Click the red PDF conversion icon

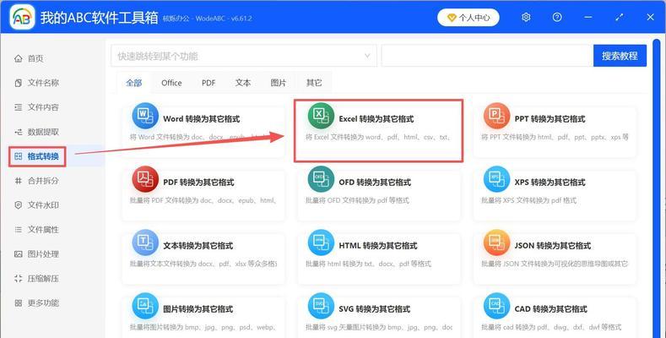tap(145, 179)
